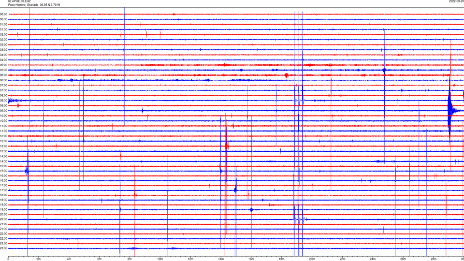Select the 19:00 trace time label
The image size is (464, 261).
tap(3, 205)
